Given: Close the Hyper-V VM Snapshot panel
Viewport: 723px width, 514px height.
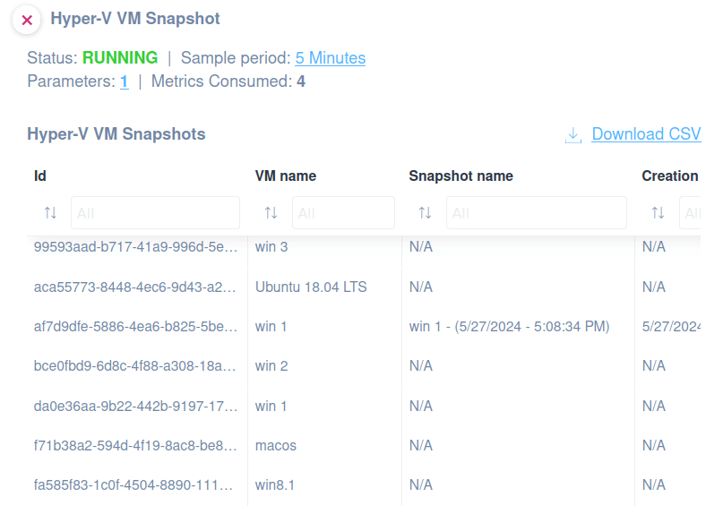Looking at the screenshot, I should point(27,20).
